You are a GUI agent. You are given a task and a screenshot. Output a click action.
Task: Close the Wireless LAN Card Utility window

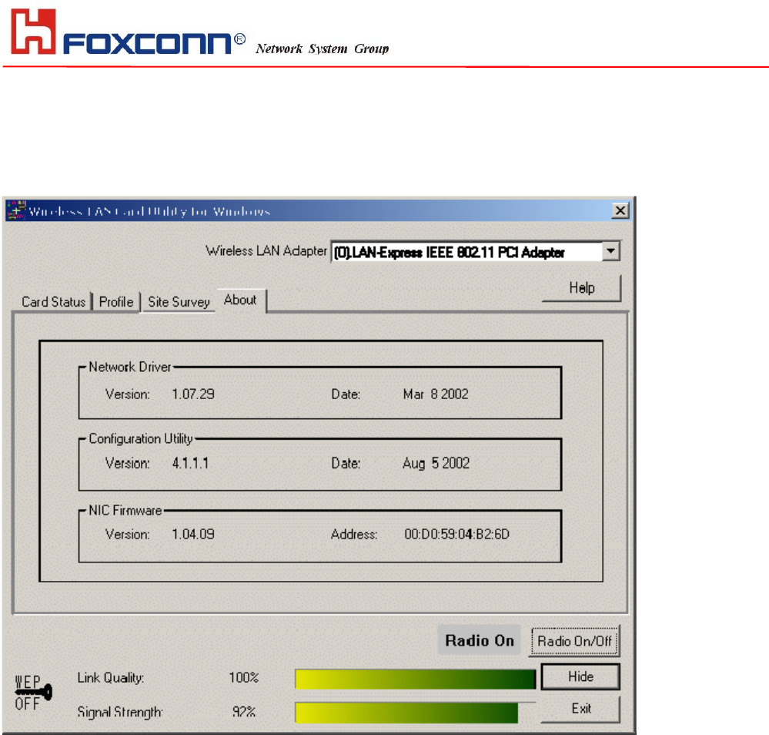[x=620, y=210]
